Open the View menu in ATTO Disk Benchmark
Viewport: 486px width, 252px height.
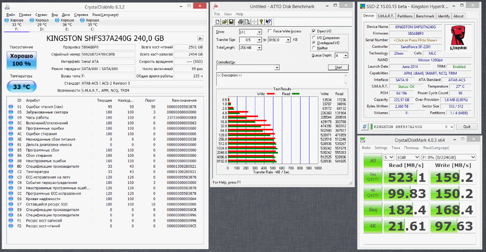[x=228, y=14]
